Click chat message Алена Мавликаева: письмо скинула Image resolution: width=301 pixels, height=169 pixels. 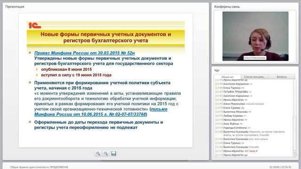[x=239, y=104]
